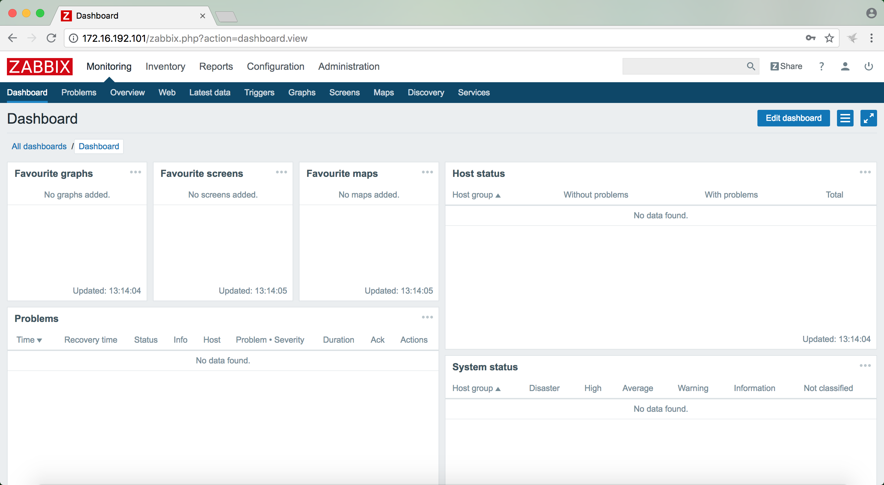Open the dashboard actions hamburger menu
Image resolution: width=884 pixels, height=485 pixels.
(x=845, y=118)
